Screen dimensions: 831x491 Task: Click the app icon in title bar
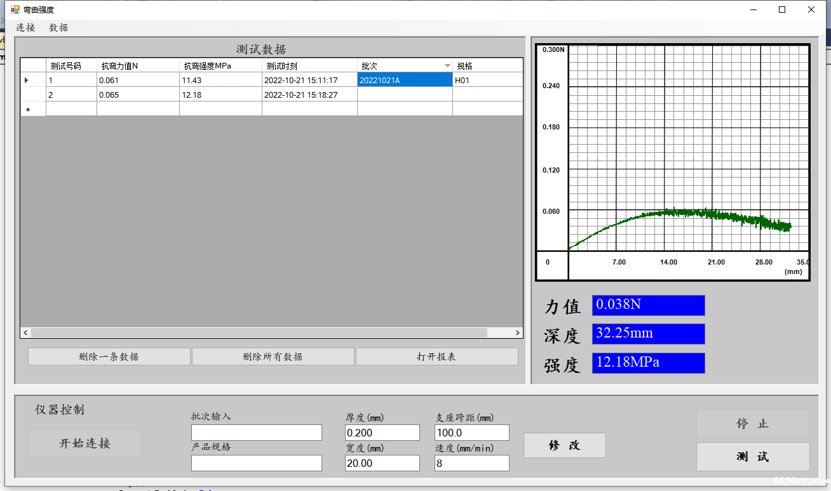[15, 10]
